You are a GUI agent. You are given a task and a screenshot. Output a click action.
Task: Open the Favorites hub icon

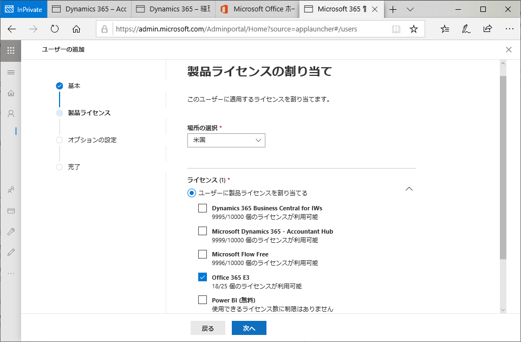445,29
